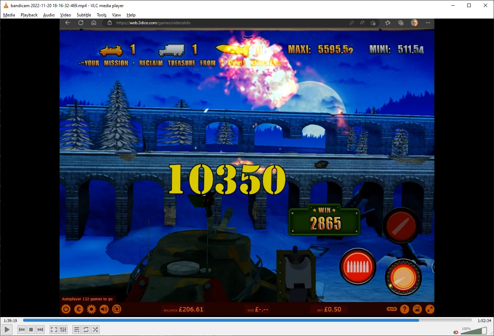Skip to previous media in playlist

click(22, 330)
